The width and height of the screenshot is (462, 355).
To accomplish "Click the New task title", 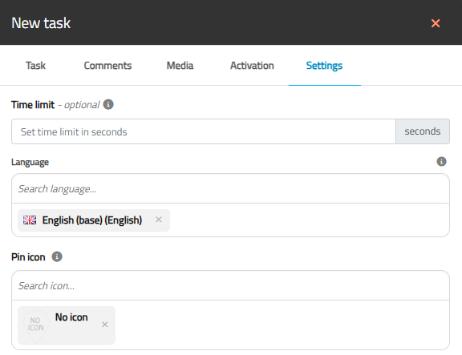I will 41,23.
